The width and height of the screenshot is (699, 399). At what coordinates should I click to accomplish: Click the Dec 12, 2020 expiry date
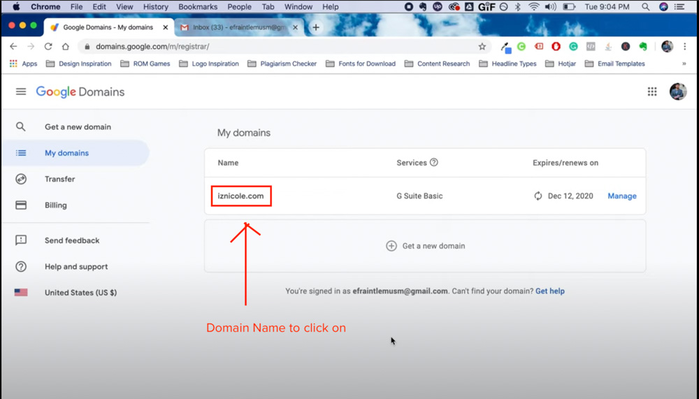pyautogui.click(x=570, y=196)
